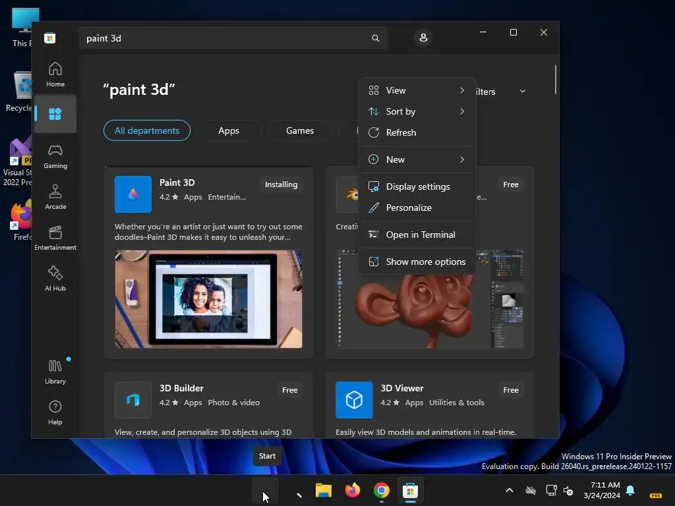Click the 3D Builder title text
675x506 pixels.
pyautogui.click(x=181, y=388)
